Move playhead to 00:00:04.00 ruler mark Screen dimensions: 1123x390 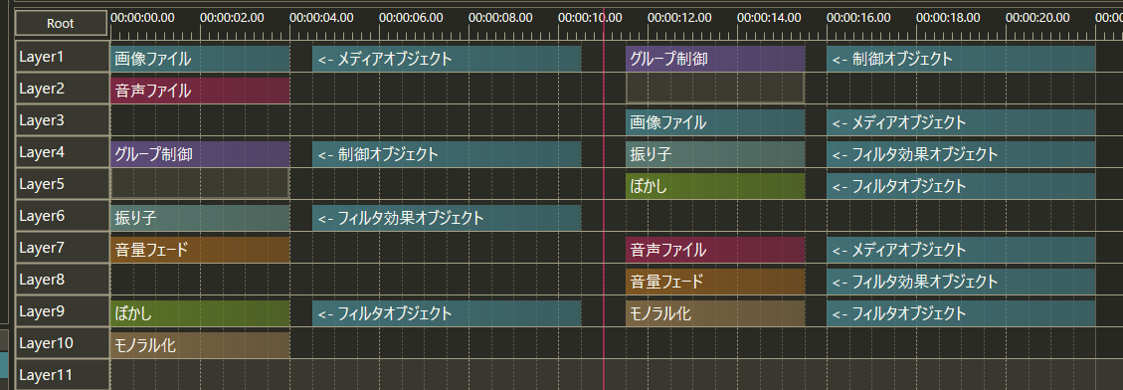click(321, 17)
